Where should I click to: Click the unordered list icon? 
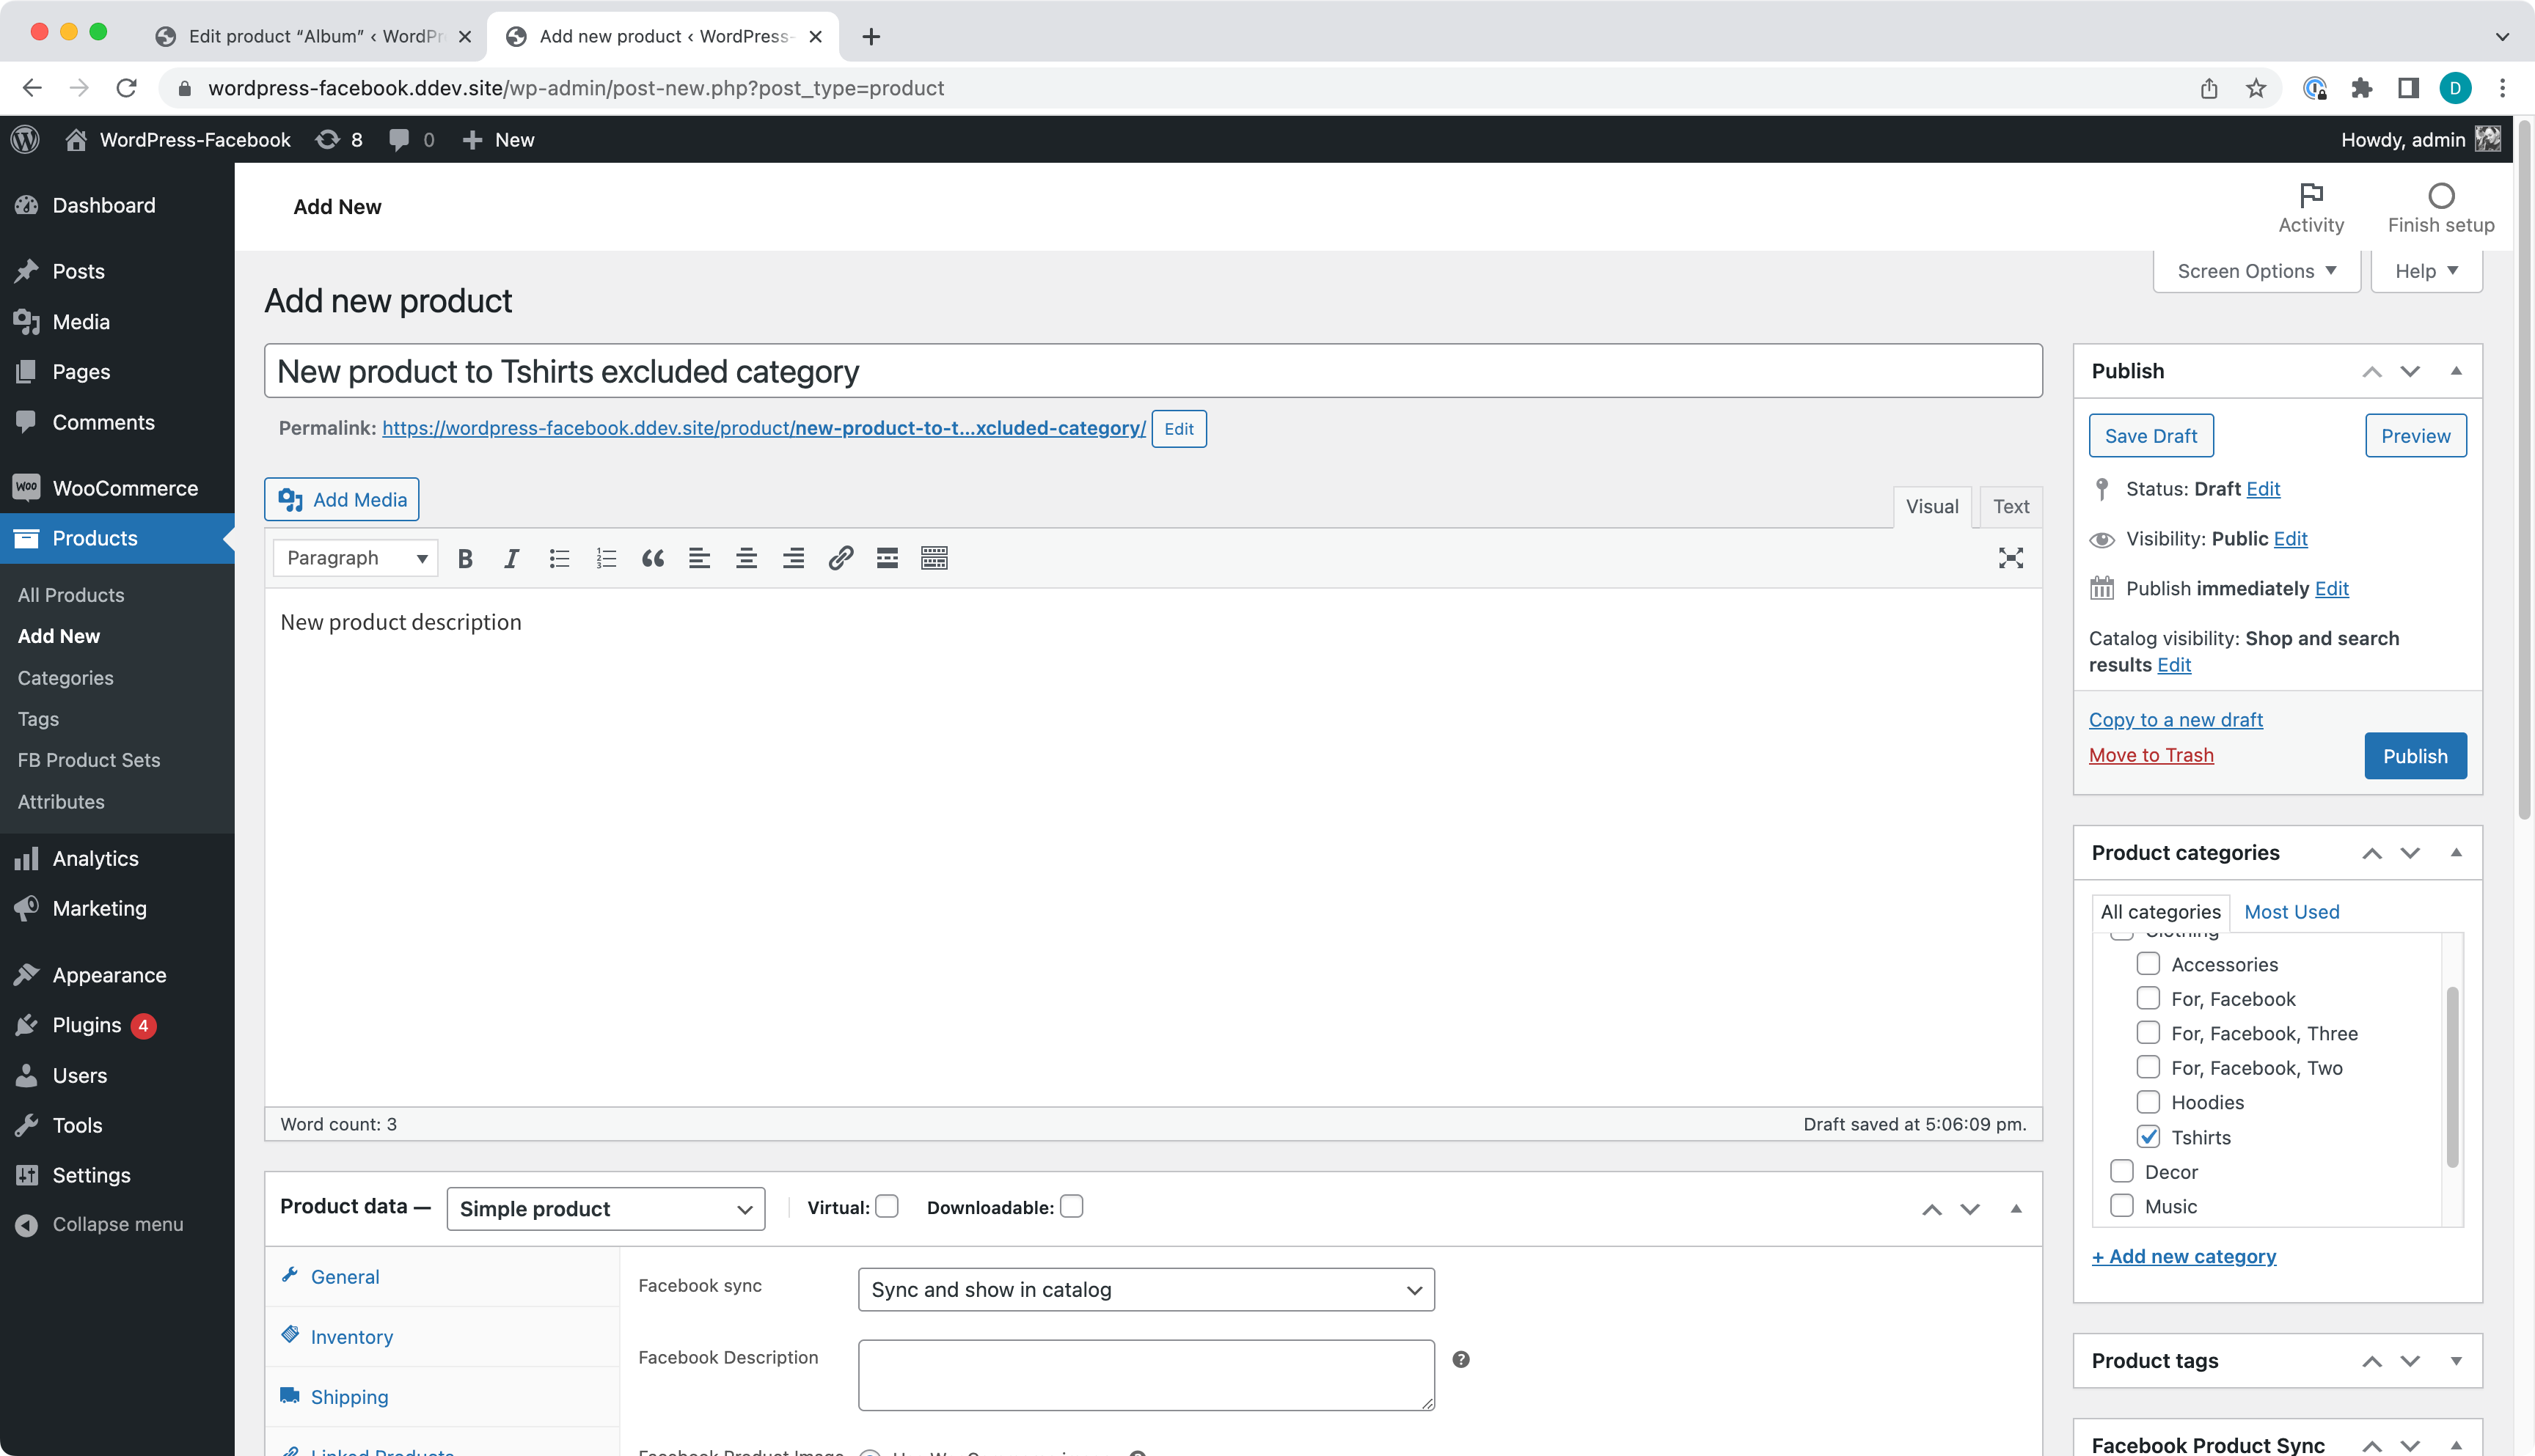point(559,559)
